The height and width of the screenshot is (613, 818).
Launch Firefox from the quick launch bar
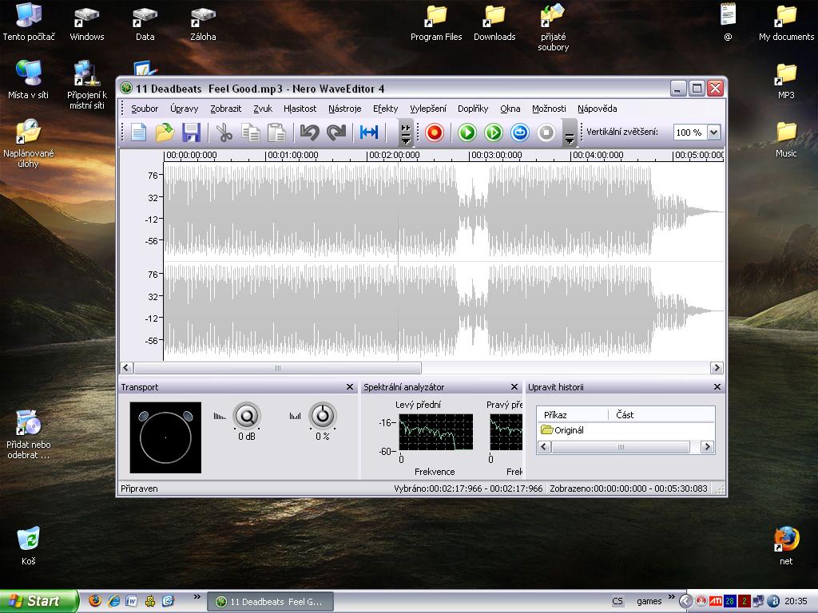(95, 601)
